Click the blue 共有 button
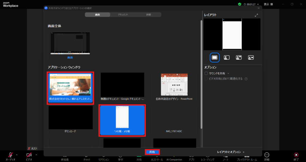Image resolution: width=306 pixels, height=162 pixels. pos(152,152)
